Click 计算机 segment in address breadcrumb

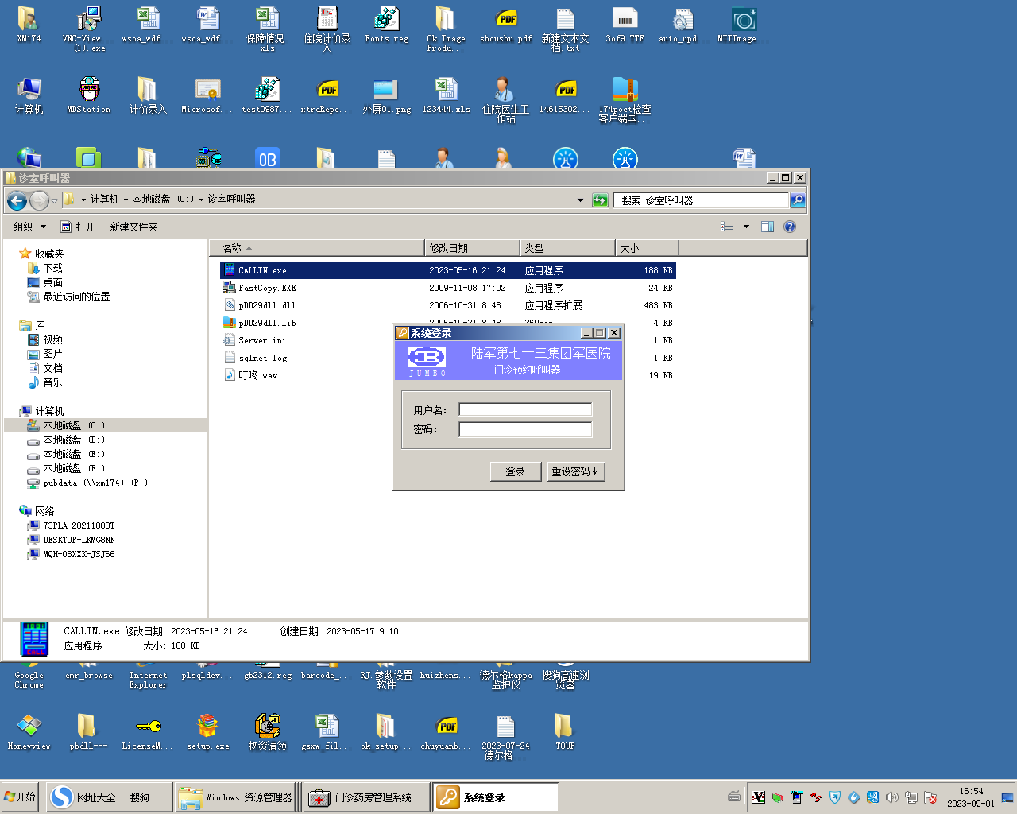point(104,200)
